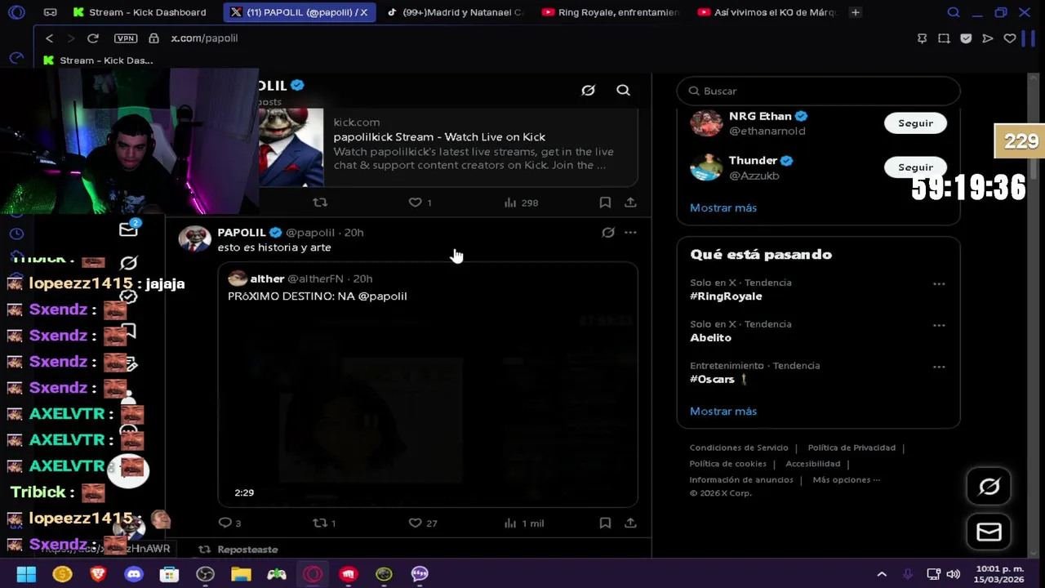Open Política de Privacidad link
Screen dimensions: 1045x588
852,448
